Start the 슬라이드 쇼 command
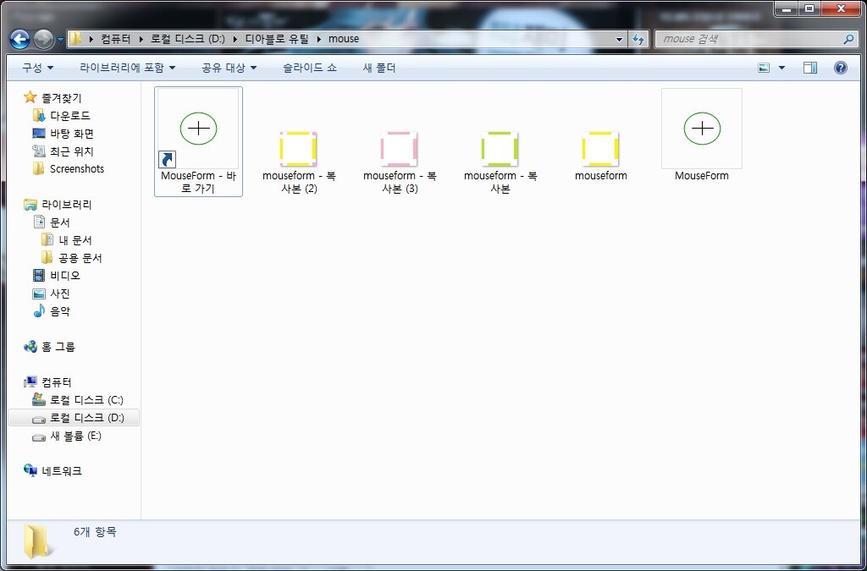 pos(310,68)
